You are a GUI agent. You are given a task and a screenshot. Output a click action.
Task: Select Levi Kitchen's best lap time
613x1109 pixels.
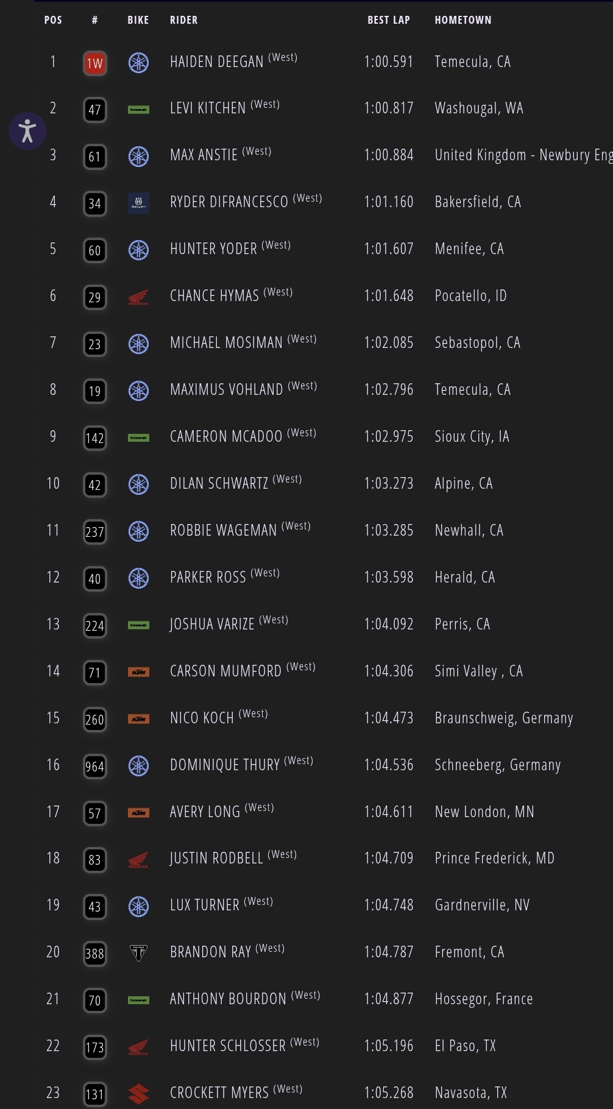click(x=388, y=108)
